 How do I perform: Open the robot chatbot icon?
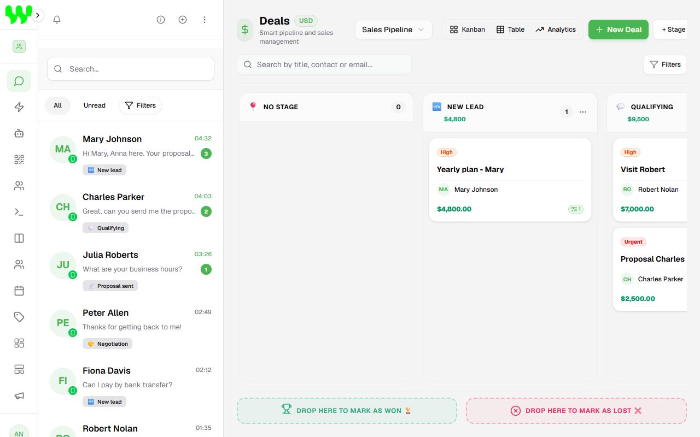click(19, 133)
